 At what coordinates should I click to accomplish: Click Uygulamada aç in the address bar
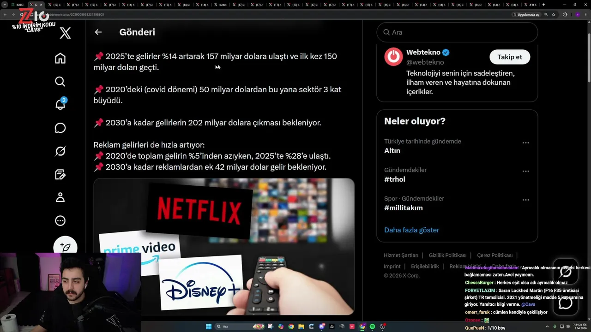pos(526,14)
